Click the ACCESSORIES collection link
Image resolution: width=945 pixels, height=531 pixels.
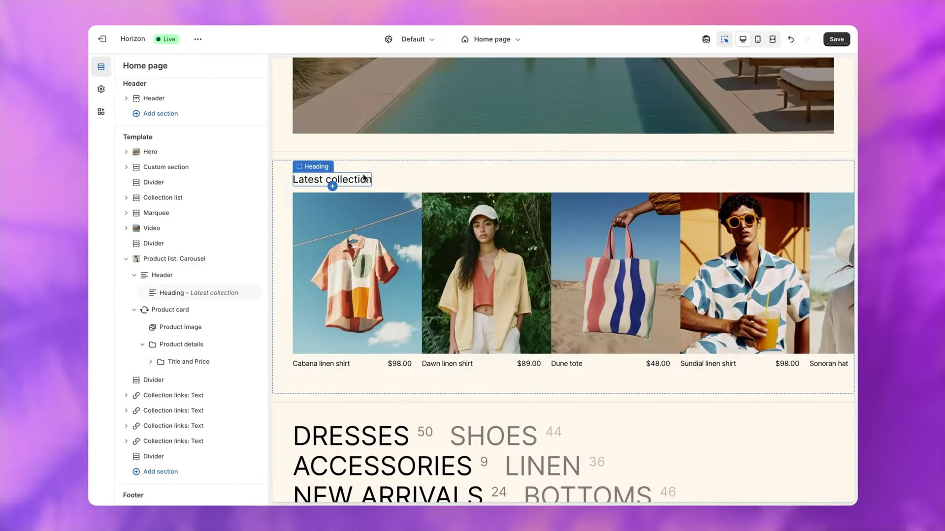click(382, 466)
